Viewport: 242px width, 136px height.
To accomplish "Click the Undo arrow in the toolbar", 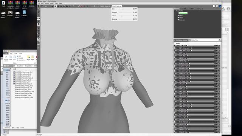I will point(46,6).
